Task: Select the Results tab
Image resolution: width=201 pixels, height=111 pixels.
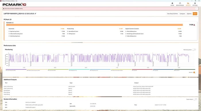Action: [x=188, y=4]
